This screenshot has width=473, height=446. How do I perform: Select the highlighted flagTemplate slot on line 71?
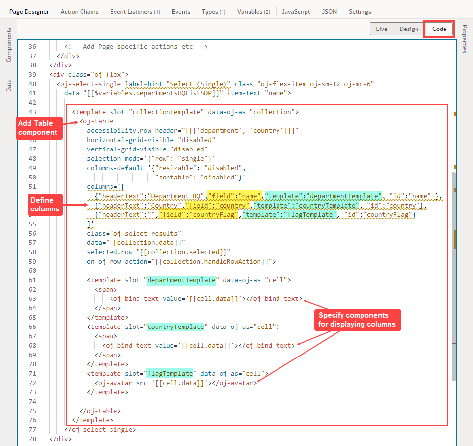[x=169, y=373]
